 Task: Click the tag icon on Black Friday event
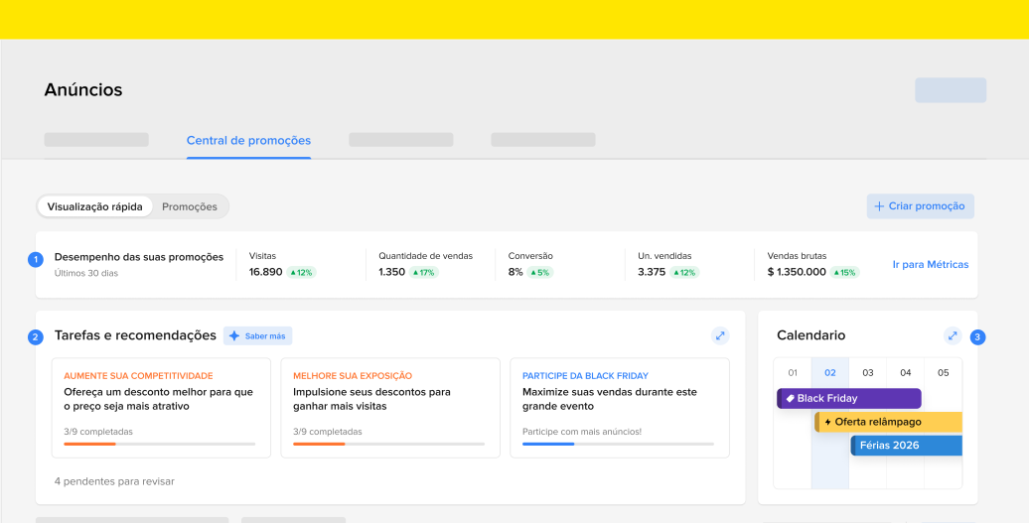tap(791, 398)
